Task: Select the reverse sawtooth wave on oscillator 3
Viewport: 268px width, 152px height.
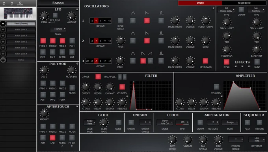Action: coord(150,61)
